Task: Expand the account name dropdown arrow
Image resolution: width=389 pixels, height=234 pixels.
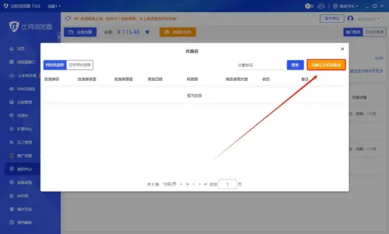Action: (379, 19)
